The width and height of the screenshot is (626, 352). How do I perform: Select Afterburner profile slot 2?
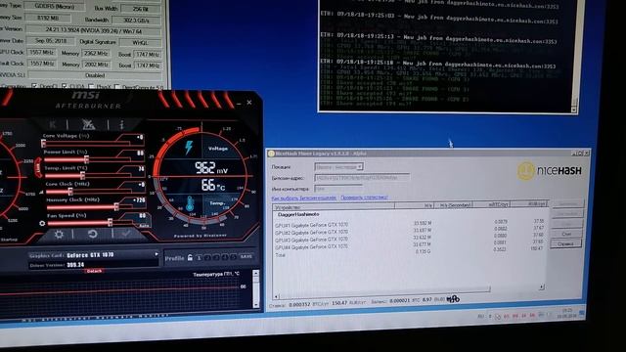coord(207,257)
